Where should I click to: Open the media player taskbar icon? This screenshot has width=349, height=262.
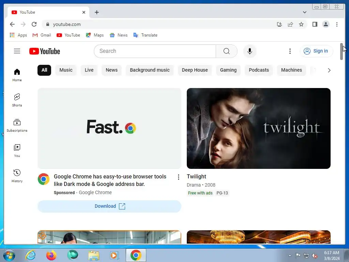coord(115,255)
